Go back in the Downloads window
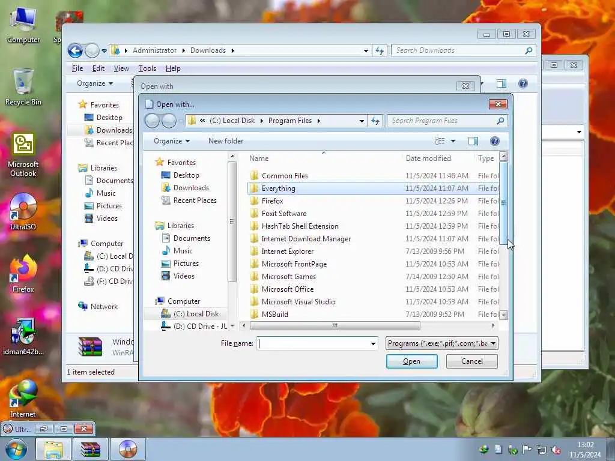Image resolution: width=615 pixels, height=461 pixels. point(75,50)
